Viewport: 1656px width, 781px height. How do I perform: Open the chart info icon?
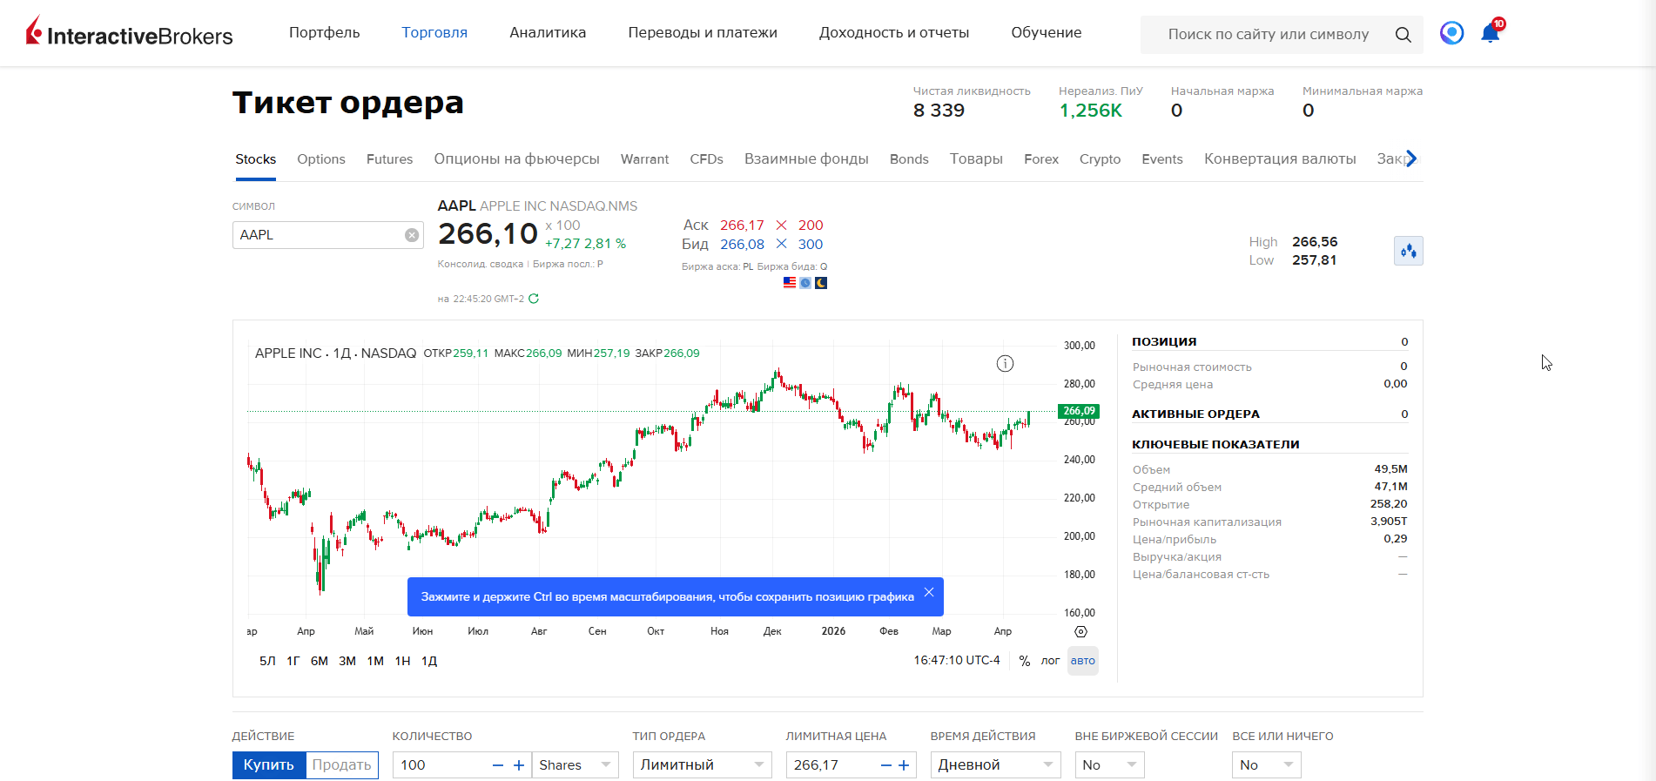[x=1005, y=364]
